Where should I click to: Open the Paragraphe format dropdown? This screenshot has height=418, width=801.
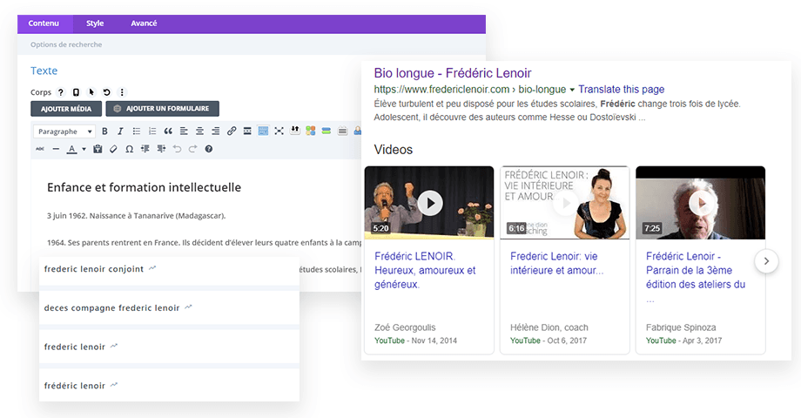64,131
